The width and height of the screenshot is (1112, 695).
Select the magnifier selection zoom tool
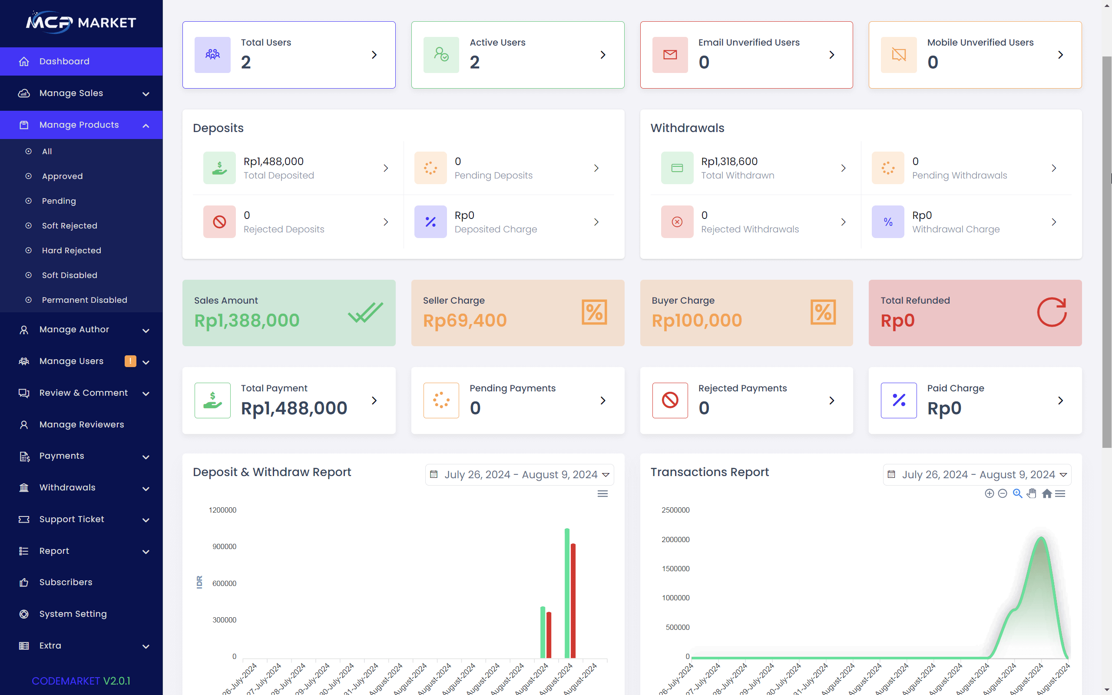tap(1017, 493)
